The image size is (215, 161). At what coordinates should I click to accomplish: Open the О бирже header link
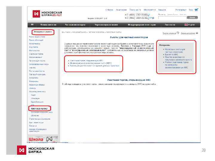tap(109, 10)
